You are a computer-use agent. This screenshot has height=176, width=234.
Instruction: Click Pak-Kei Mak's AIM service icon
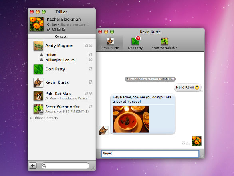91,94
